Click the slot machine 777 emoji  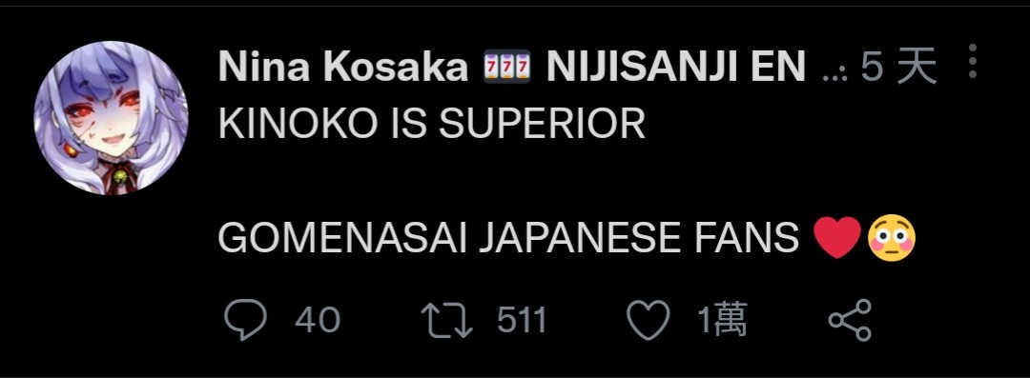[506, 67]
